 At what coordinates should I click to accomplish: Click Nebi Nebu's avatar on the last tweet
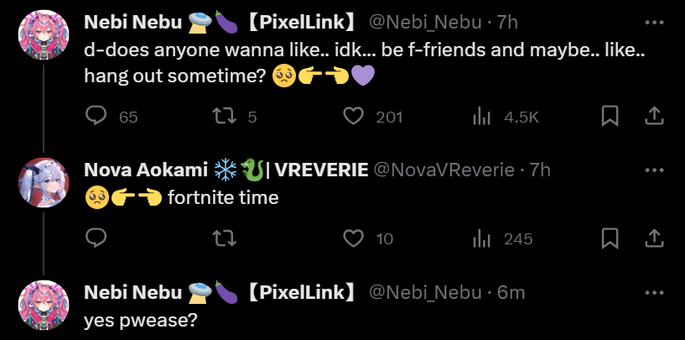point(42,305)
